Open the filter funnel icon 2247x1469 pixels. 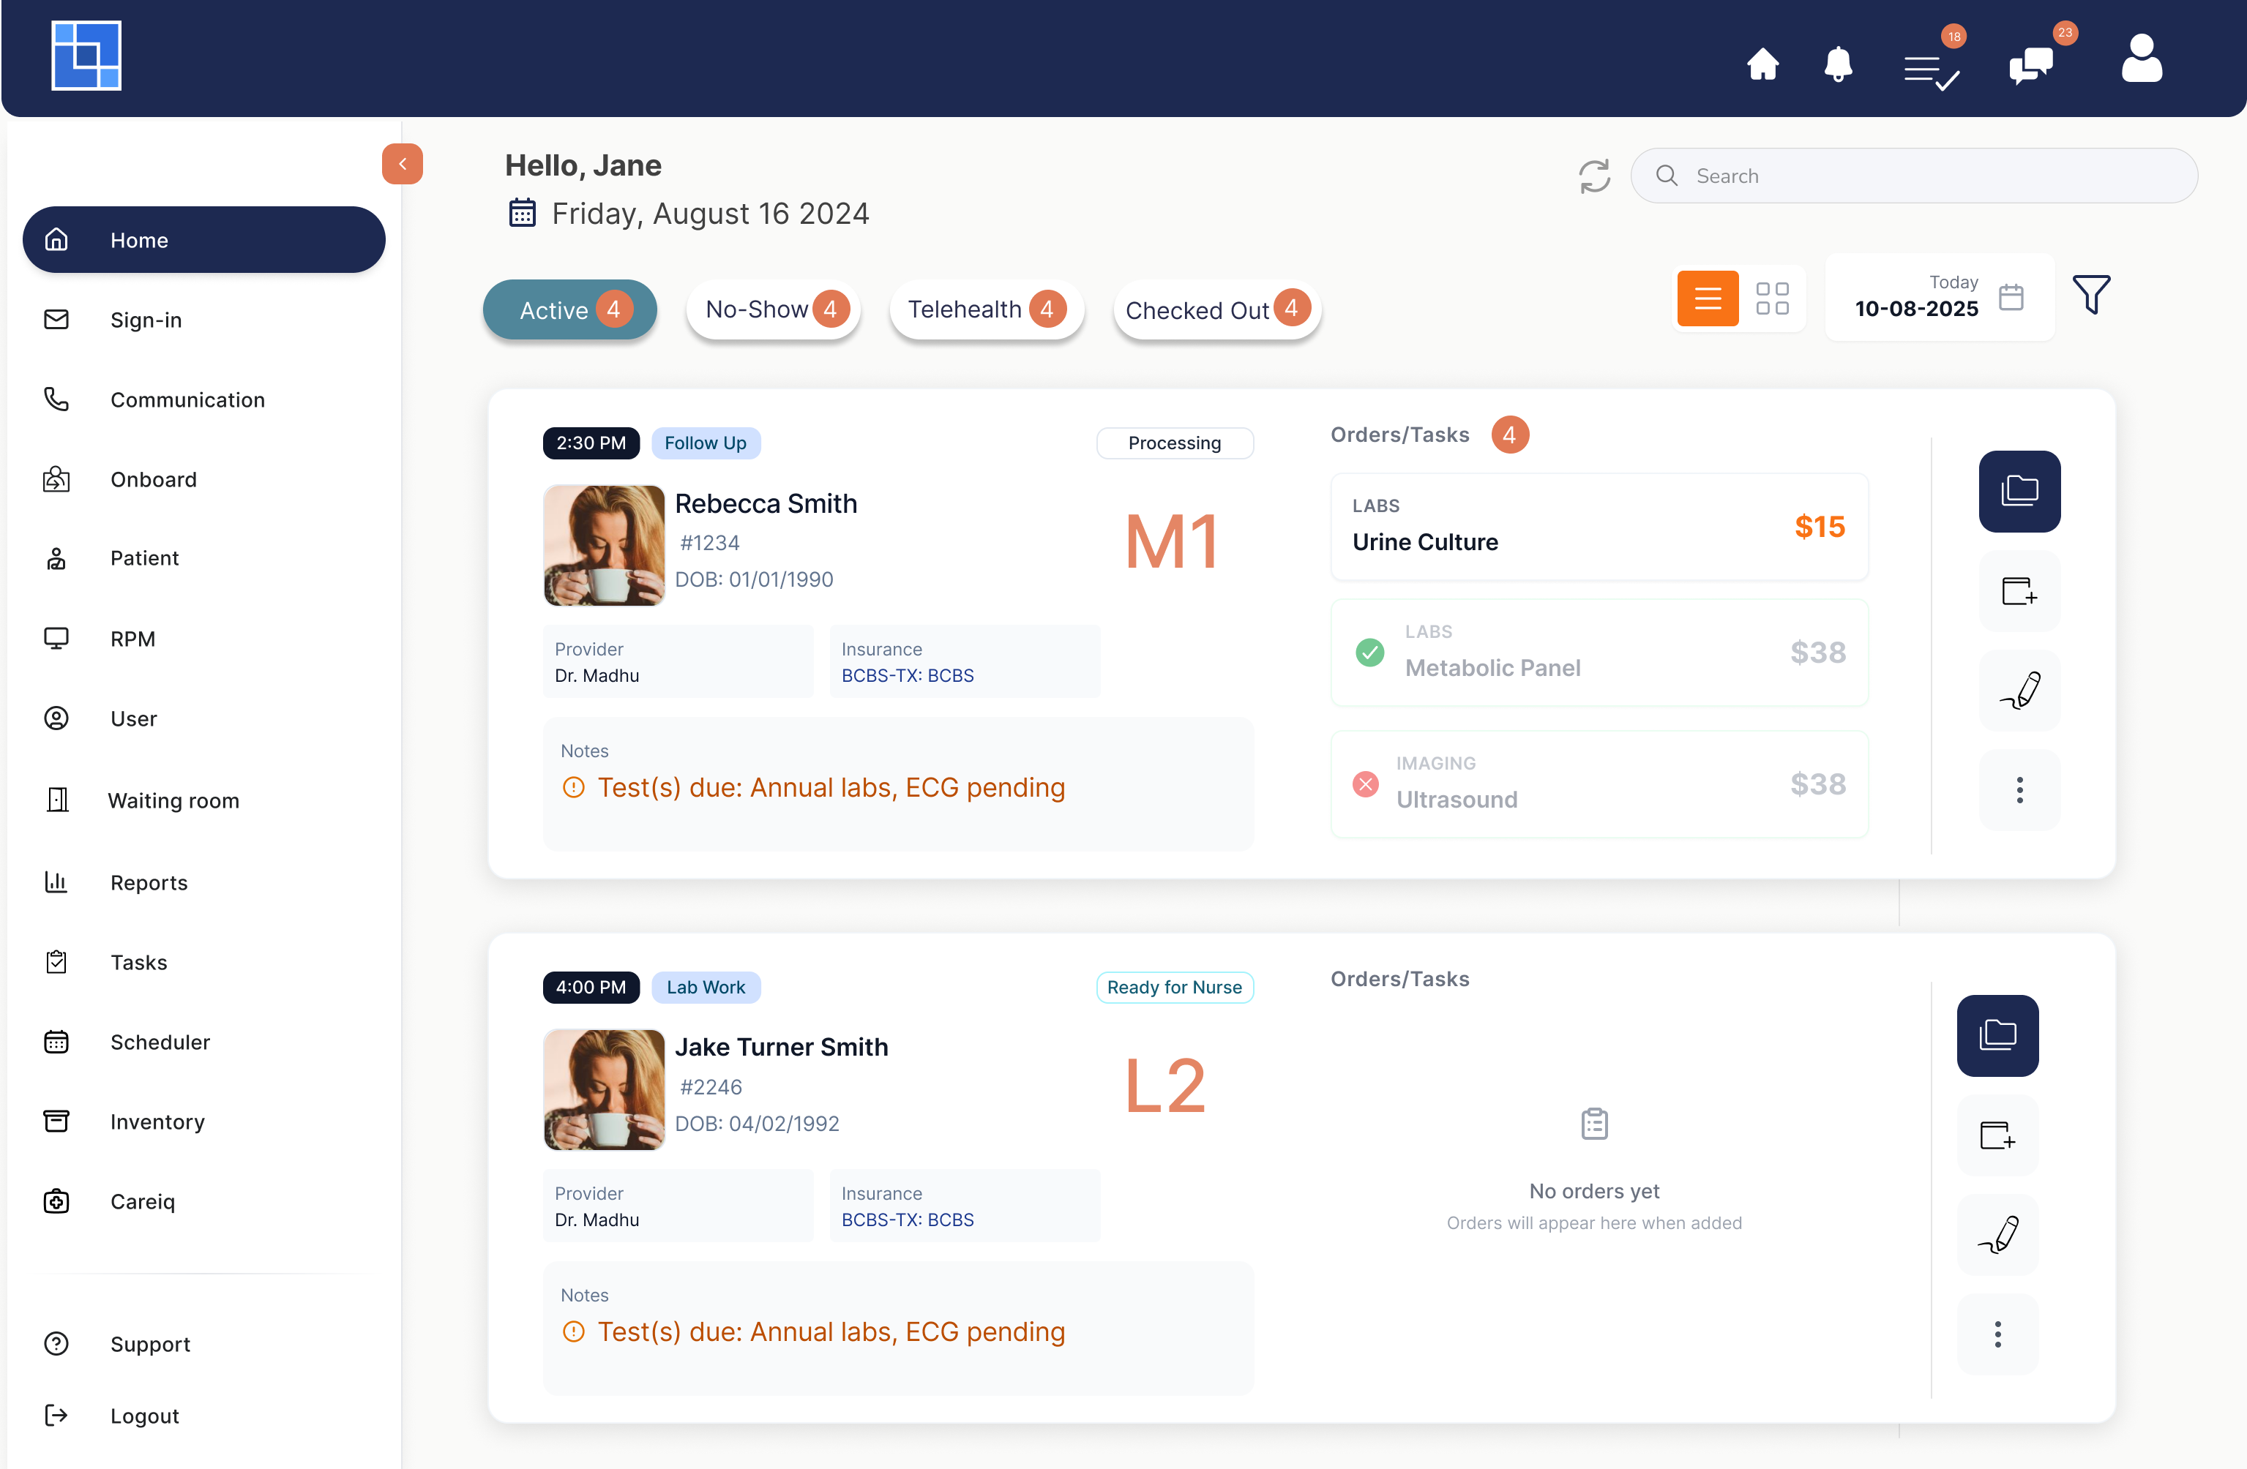(x=2092, y=294)
